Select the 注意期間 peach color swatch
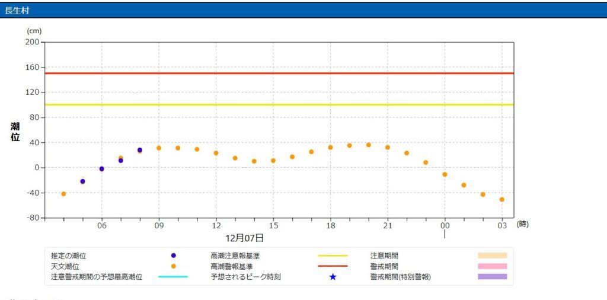607x300 pixels. (493, 256)
